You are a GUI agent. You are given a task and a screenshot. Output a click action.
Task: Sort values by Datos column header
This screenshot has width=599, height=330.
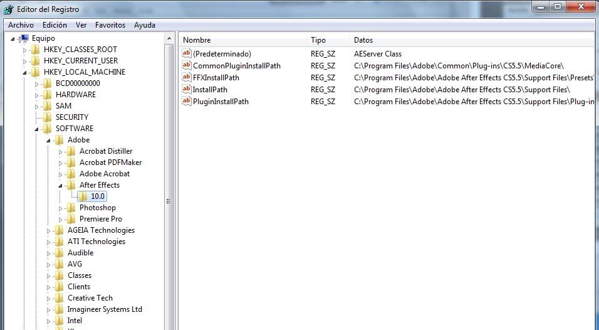click(472, 40)
